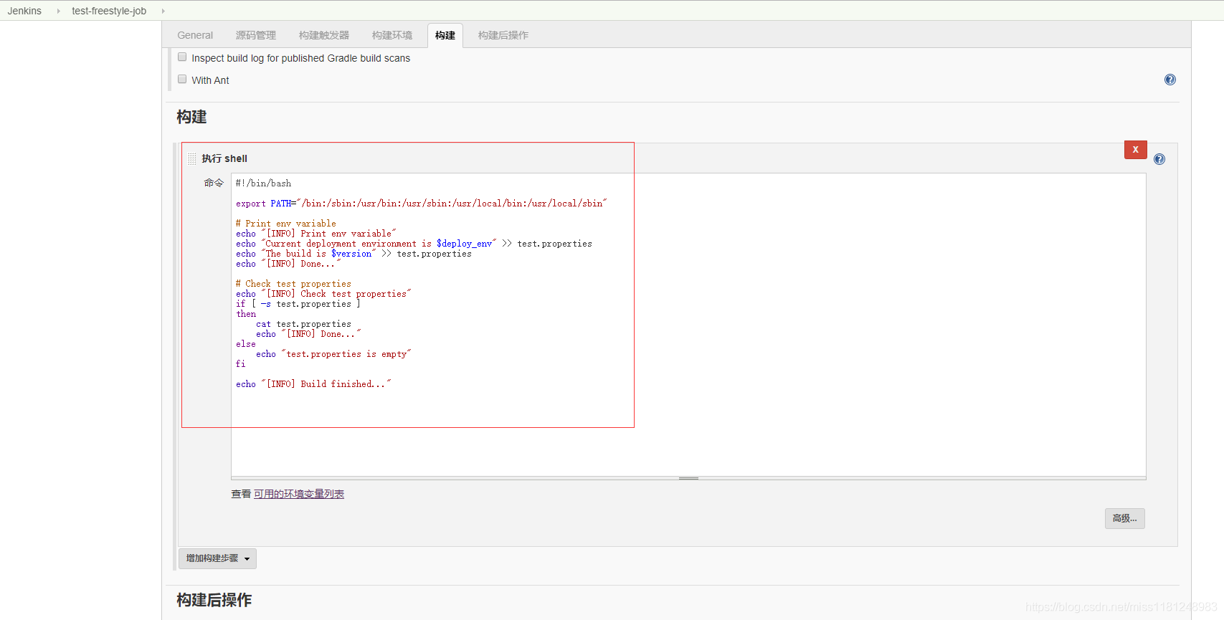The height and width of the screenshot is (620, 1224).
Task: Click the 构建后操作 section heading
Action: click(x=214, y=600)
